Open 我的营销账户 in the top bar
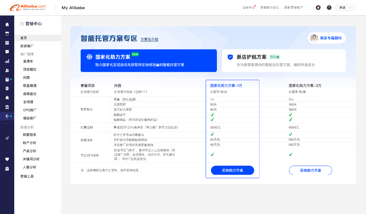Viewport: 366px width, 214px height. (x=293, y=7)
